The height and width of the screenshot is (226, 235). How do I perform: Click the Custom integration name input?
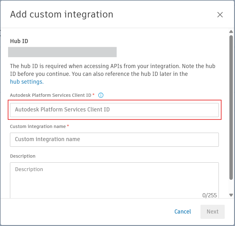(x=114, y=140)
